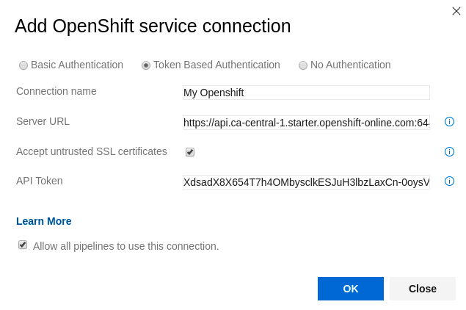Click the Connection name label text
Screen dimensions: 466x310
[57, 91]
